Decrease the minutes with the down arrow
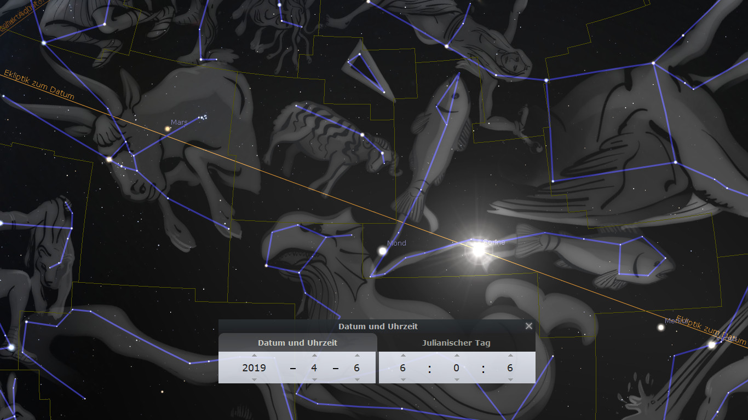The height and width of the screenshot is (420, 748). (457, 379)
